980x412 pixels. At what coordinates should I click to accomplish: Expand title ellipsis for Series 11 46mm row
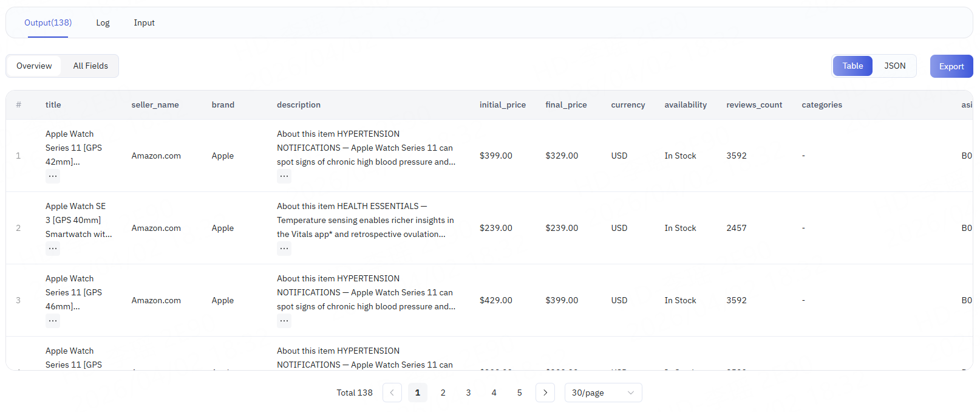pos(53,321)
